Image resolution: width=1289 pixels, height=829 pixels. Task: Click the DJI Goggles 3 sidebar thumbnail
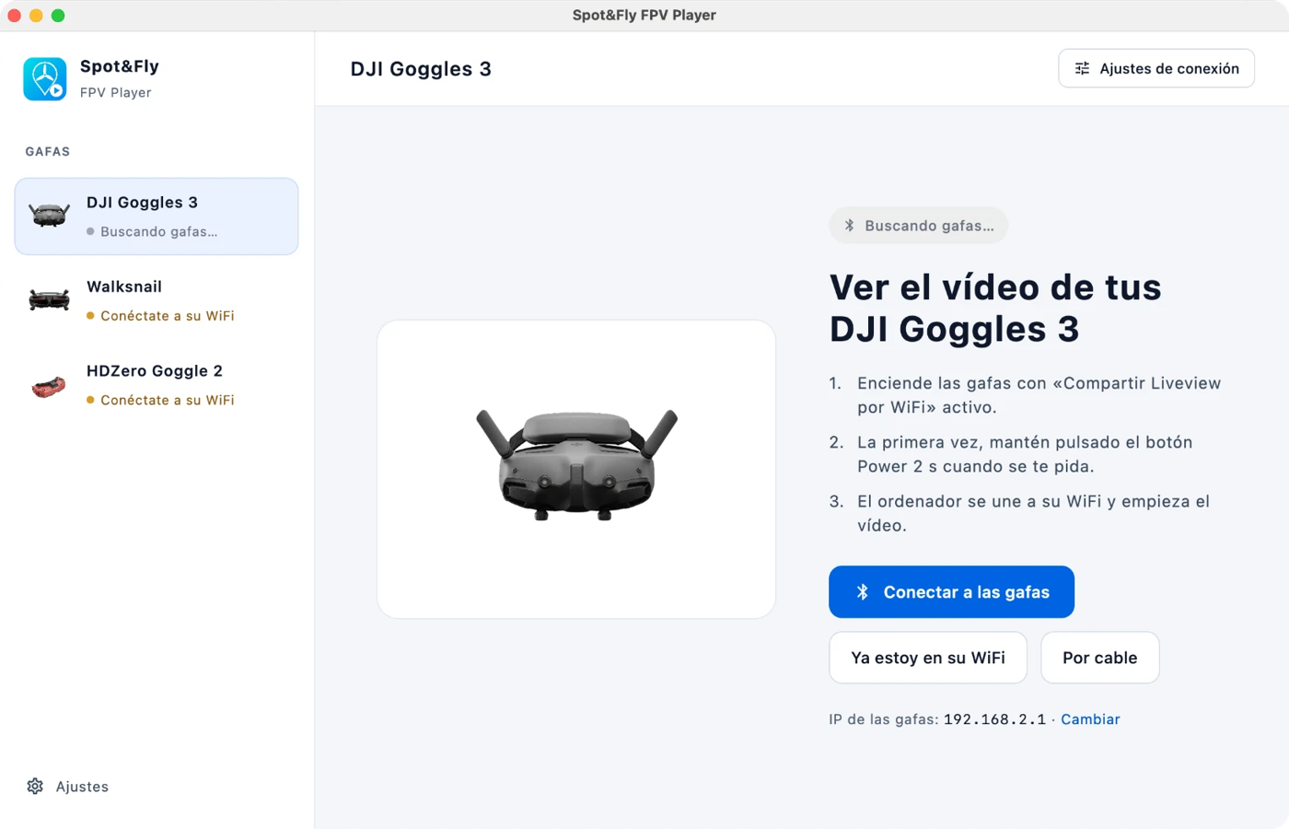pos(50,216)
